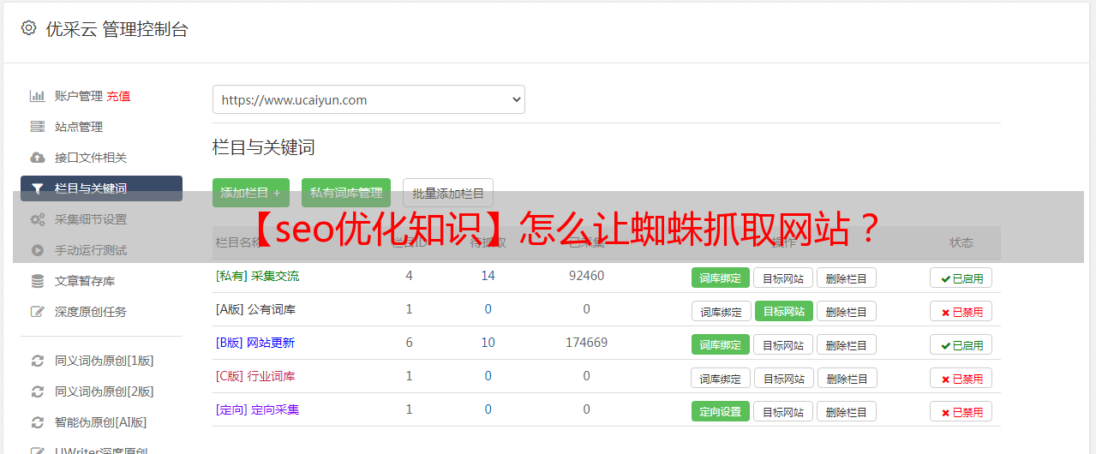The image size is (1096, 454).
Task: Toggle 已禁用 status for 行业词库 row
Action: (x=961, y=378)
